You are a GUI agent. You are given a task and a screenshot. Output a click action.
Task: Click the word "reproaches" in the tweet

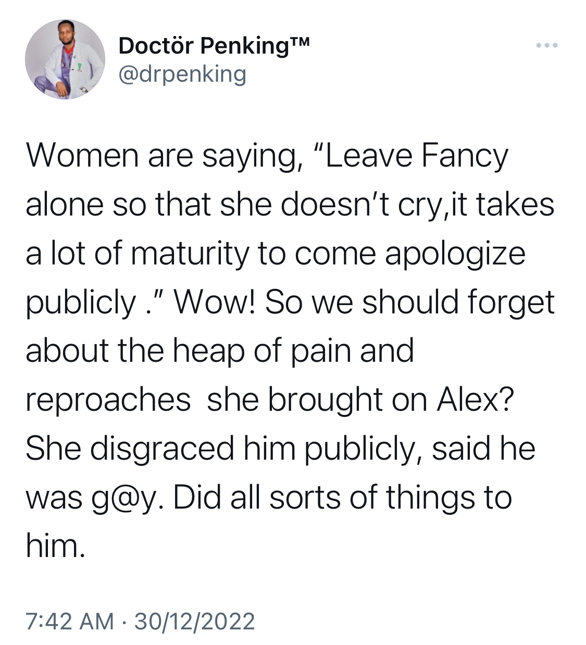coord(108,401)
